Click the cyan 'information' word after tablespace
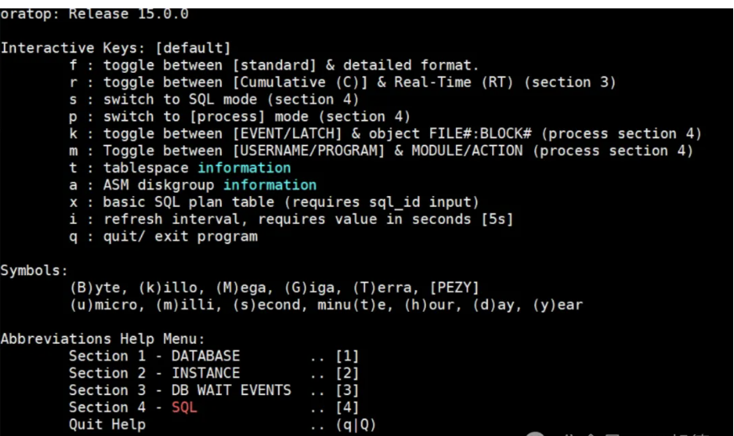The height and width of the screenshot is (436, 734). tap(244, 168)
